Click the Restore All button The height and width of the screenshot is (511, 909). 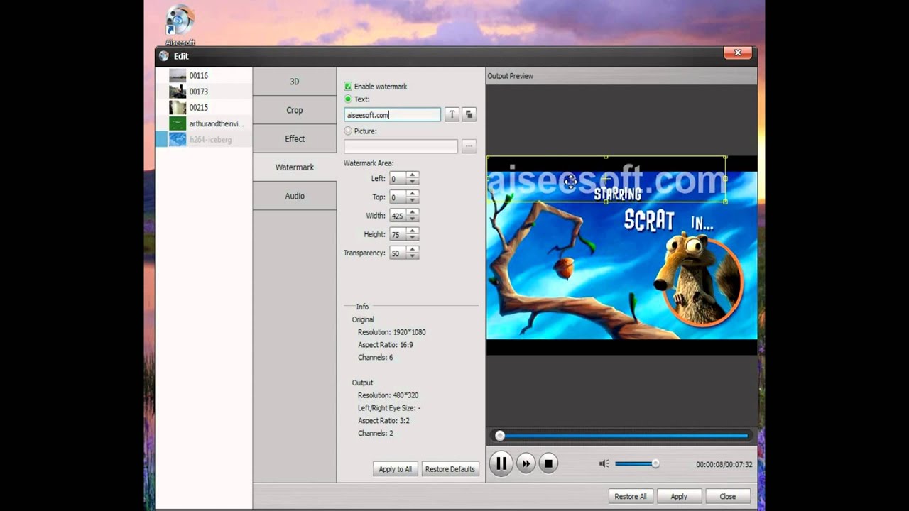[631, 496]
